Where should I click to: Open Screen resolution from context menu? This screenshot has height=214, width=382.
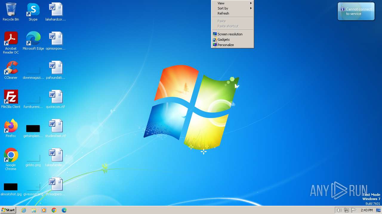[232, 34]
